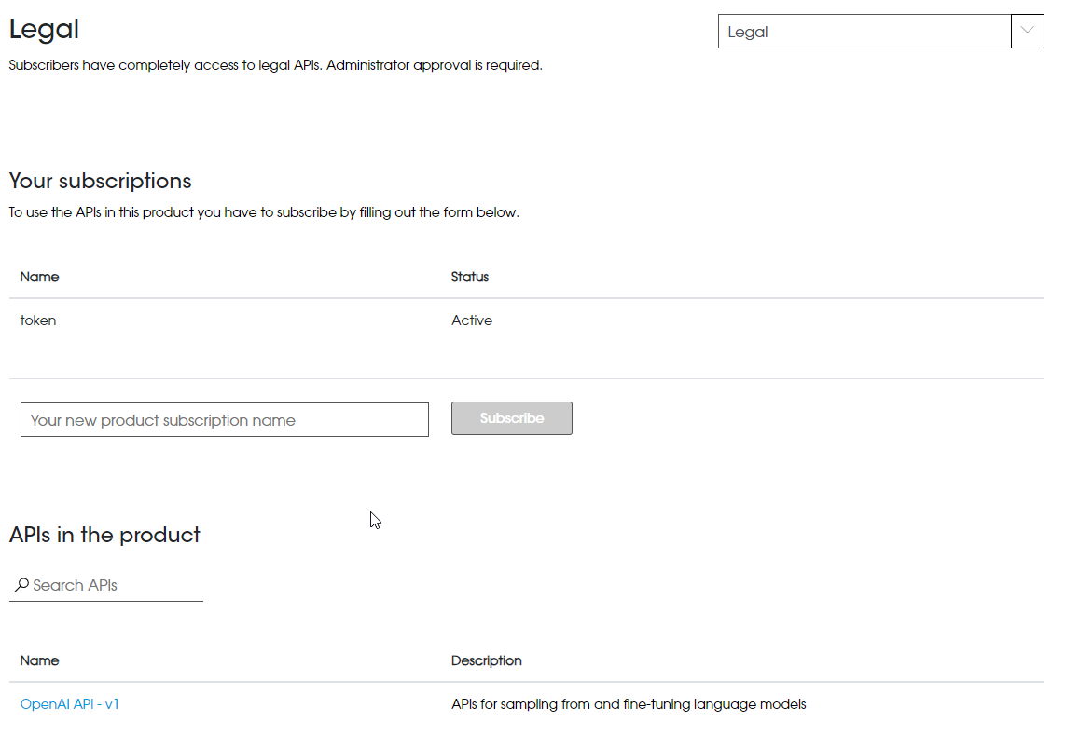Click the Name header in APIs table
1065x735 pixels.
39,660
